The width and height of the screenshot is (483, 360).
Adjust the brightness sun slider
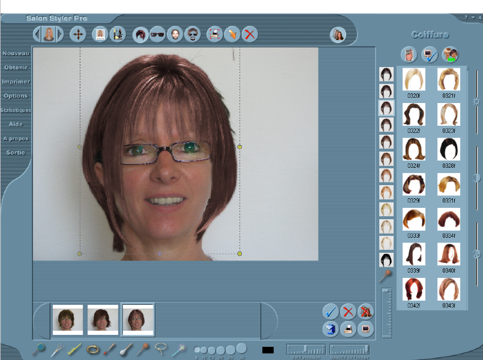point(476,102)
